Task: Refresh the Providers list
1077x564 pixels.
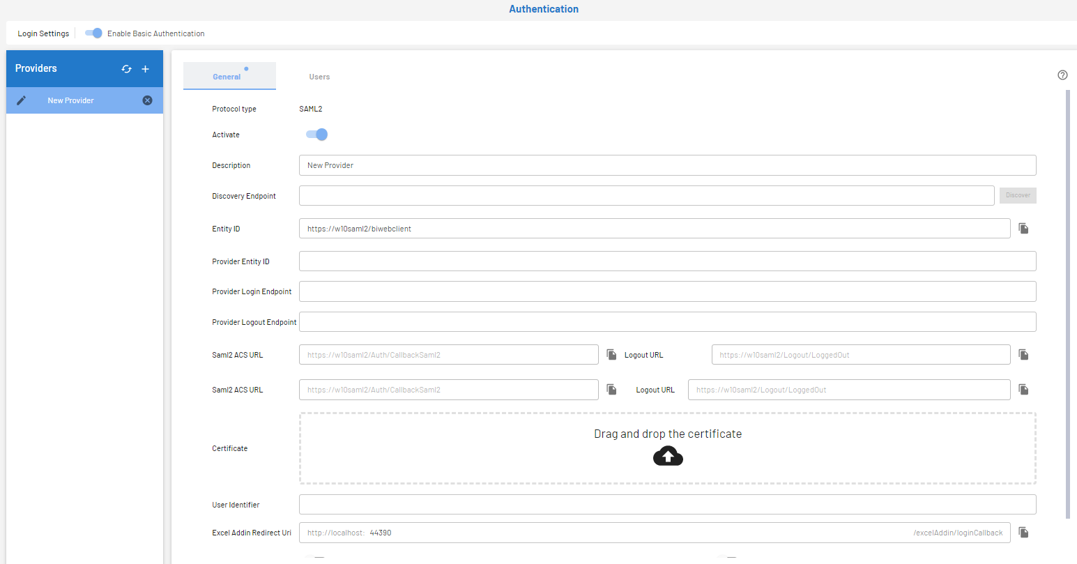Action: point(126,69)
